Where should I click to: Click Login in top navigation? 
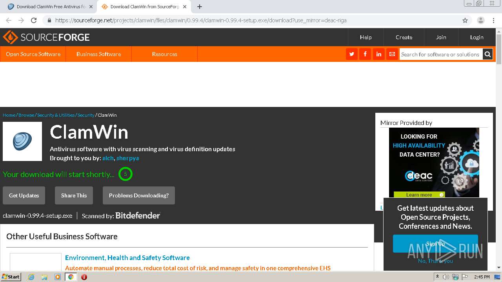coord(477,37)
